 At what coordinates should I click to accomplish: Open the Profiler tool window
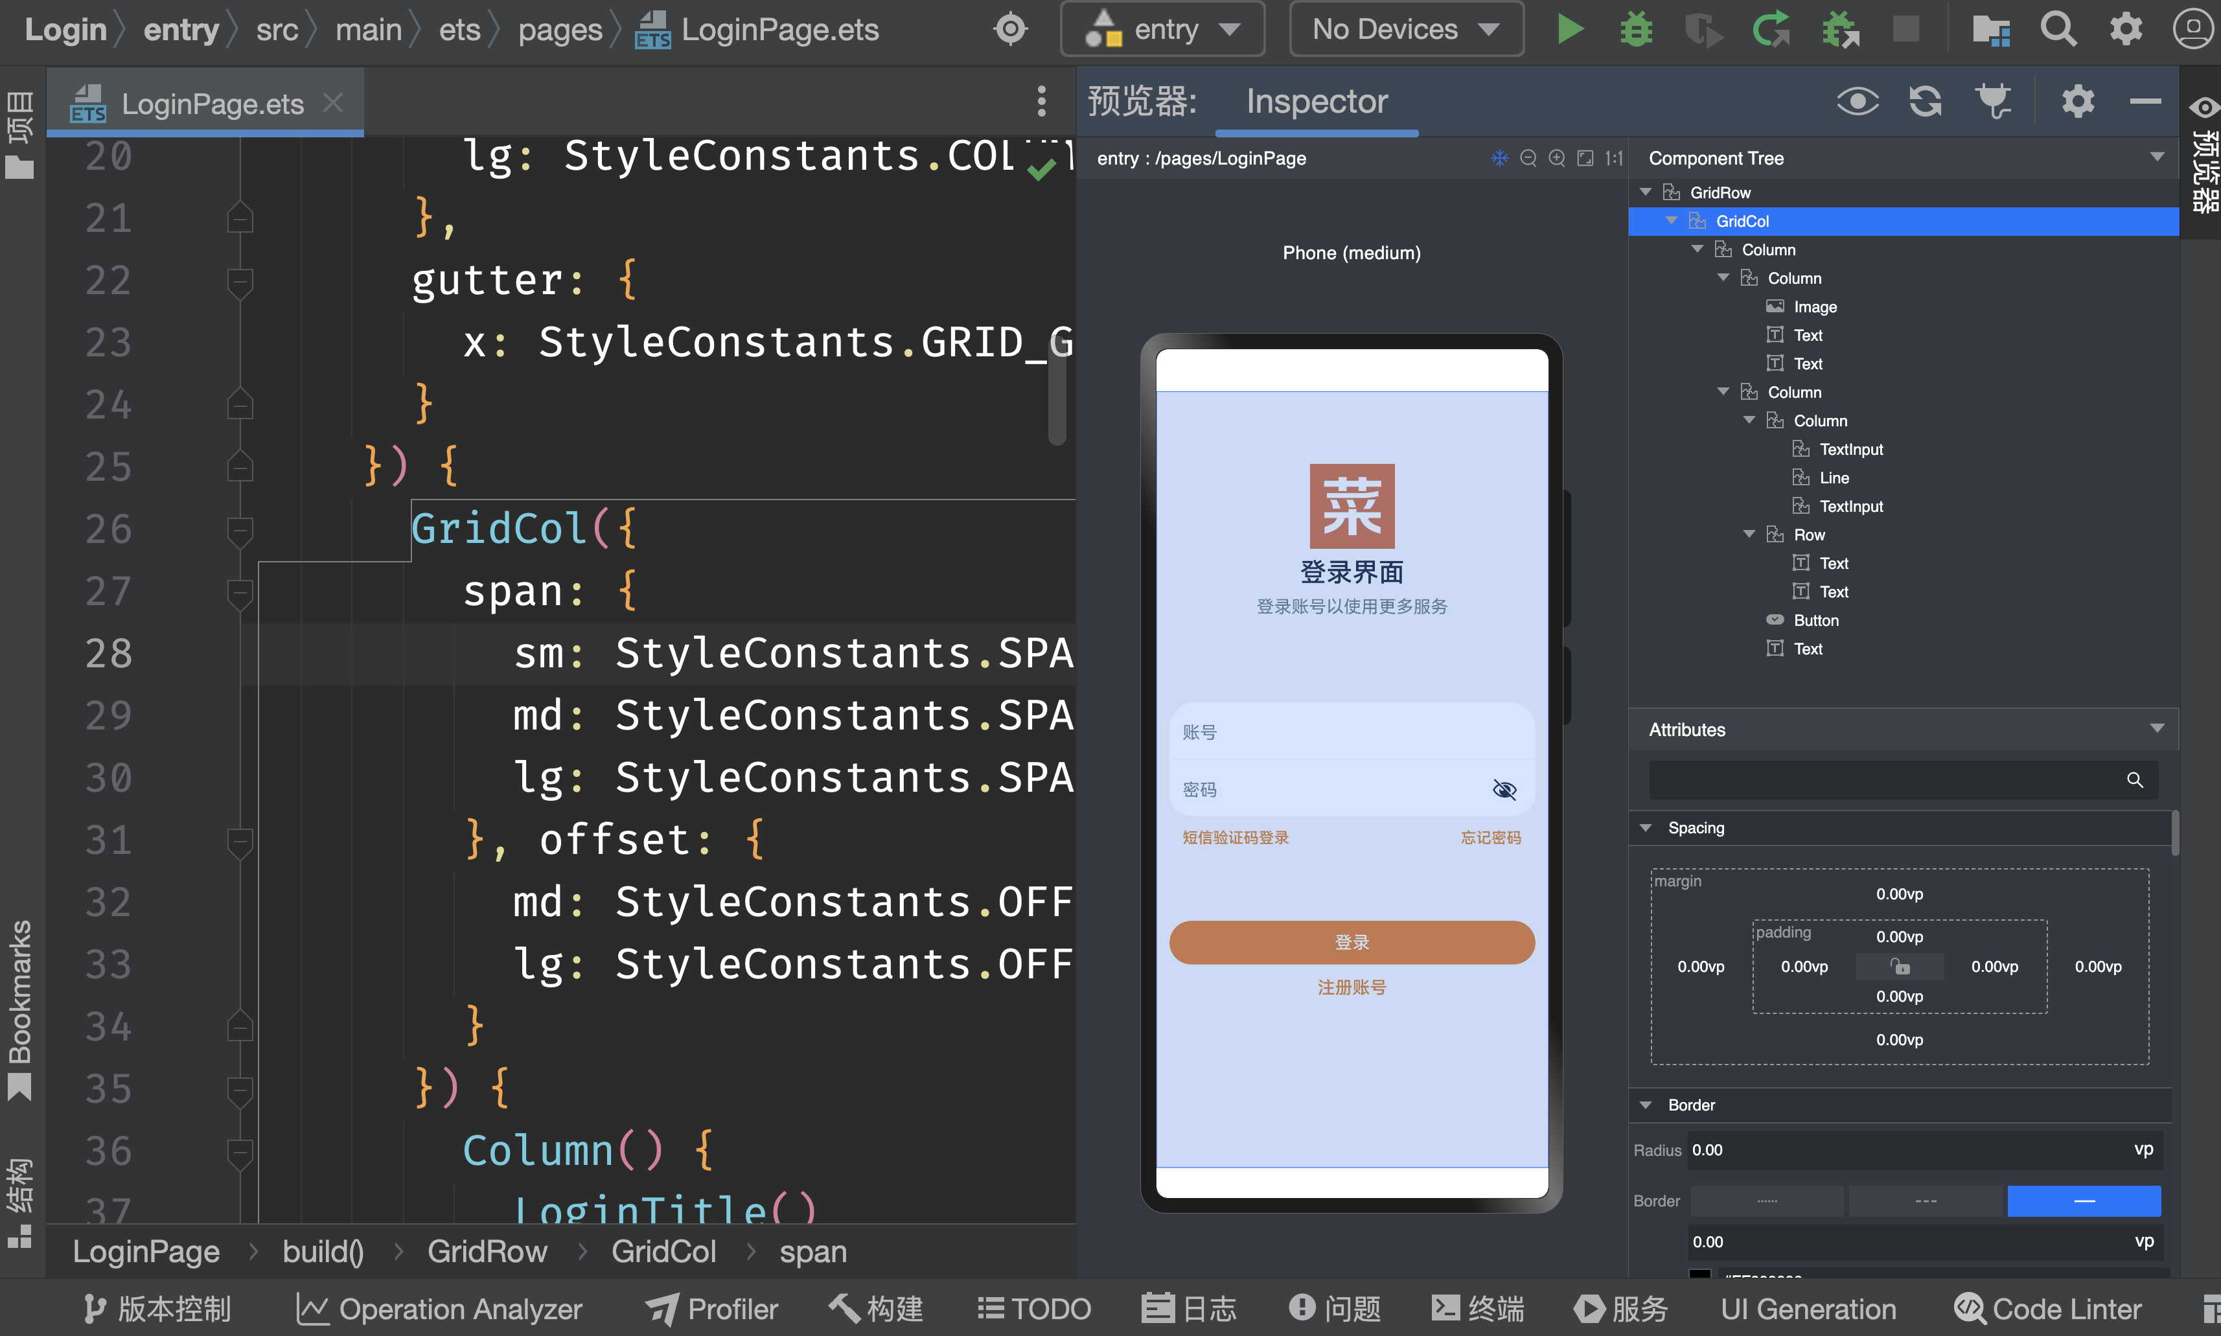point(712,1308)
